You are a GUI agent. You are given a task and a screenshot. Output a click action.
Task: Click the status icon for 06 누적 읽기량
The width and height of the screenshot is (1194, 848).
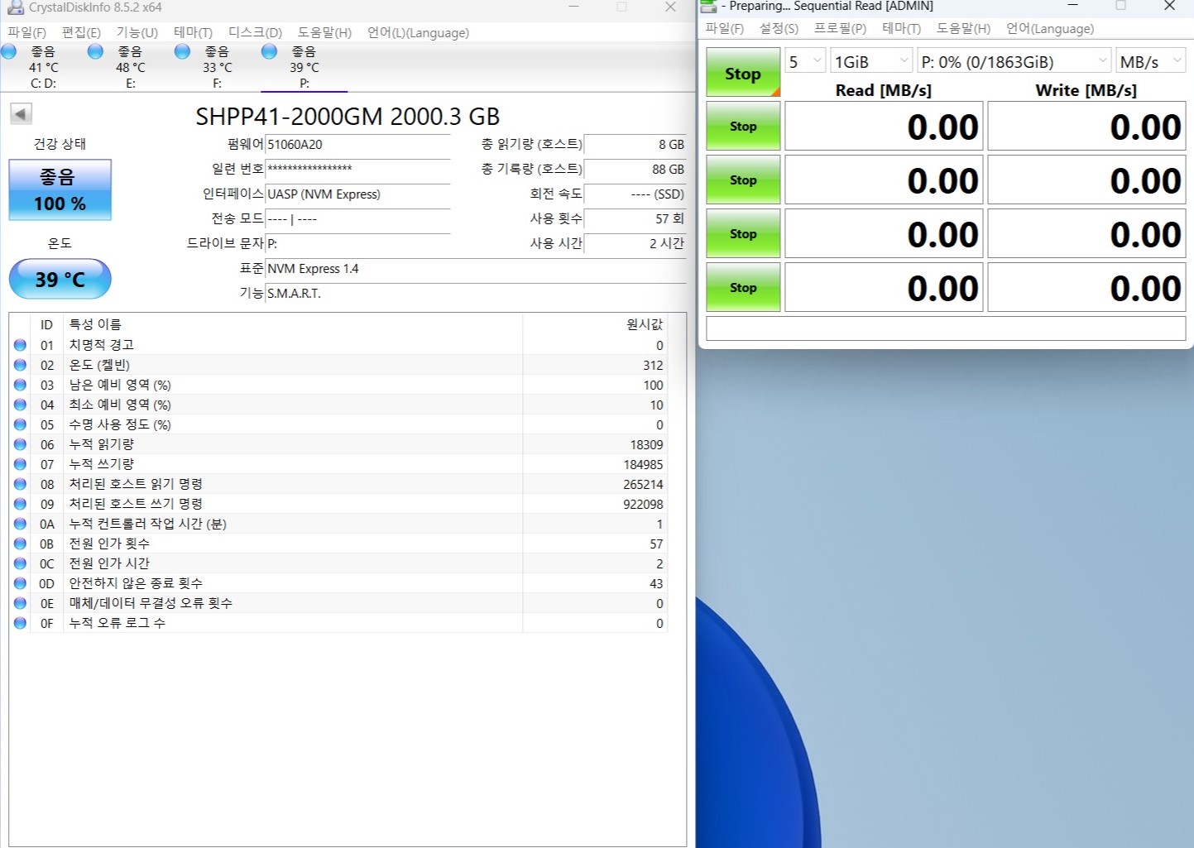click(20, 444)
